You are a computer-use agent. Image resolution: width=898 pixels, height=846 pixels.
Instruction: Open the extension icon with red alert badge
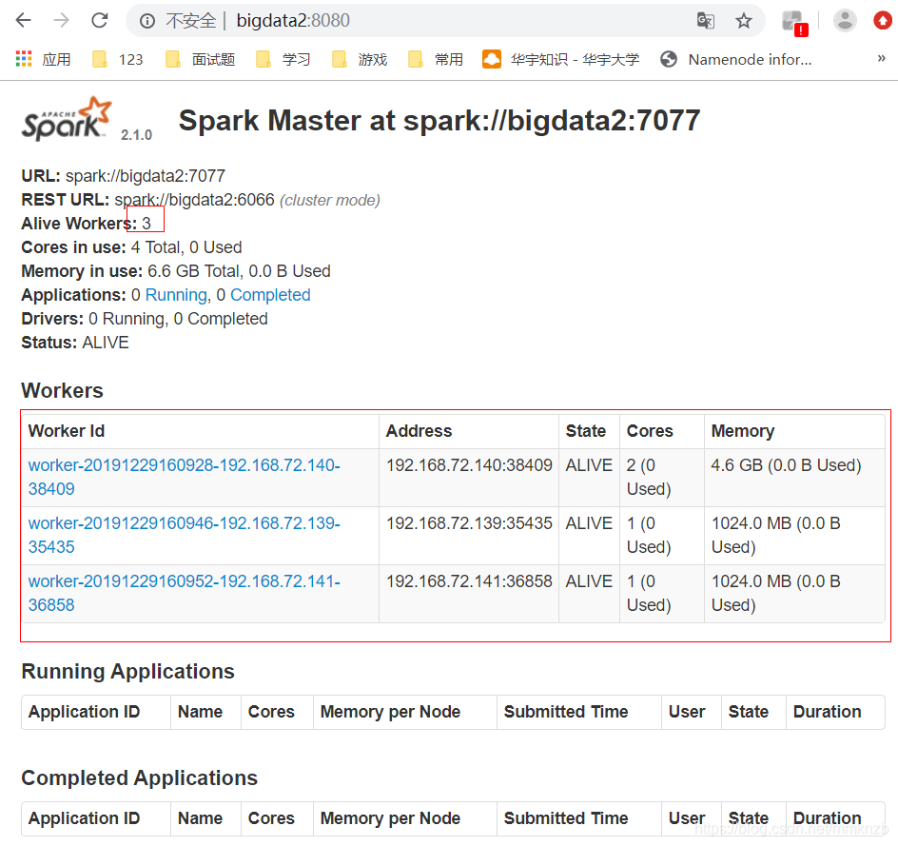(x=794, y=22)
